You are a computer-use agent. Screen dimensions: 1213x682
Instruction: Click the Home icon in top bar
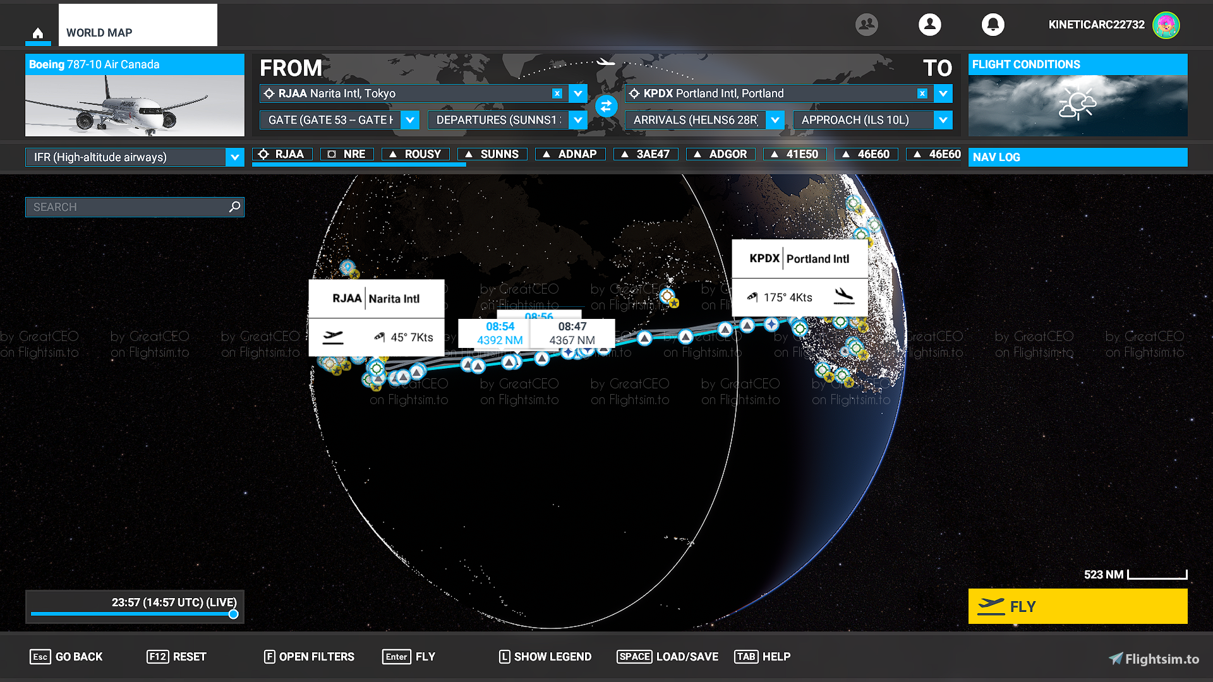click(38, 33)
